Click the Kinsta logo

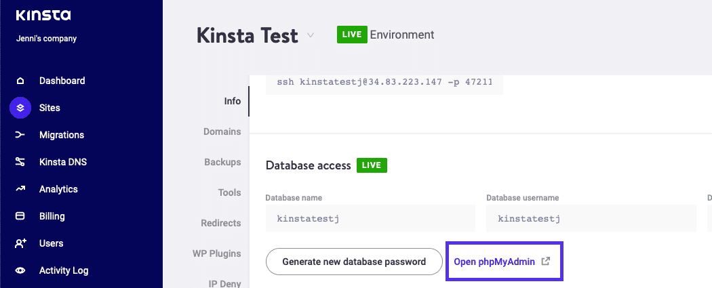[43, 16]
